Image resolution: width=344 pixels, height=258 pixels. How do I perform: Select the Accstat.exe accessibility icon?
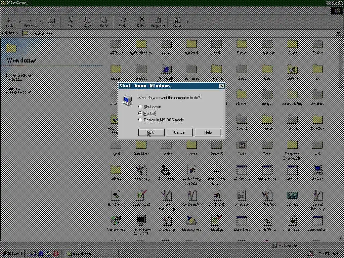166,173
